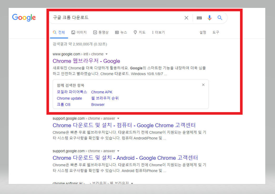Expand the arrow beside the 컴퓨터 support.google.com URL

pyautogui.click(x=118, y=118)
